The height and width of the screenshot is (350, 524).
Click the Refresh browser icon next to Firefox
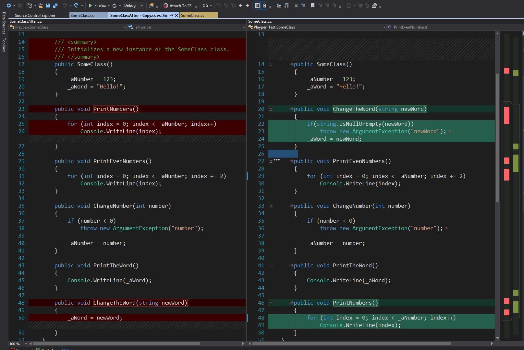pyautogui.click(x=114, y=6)
